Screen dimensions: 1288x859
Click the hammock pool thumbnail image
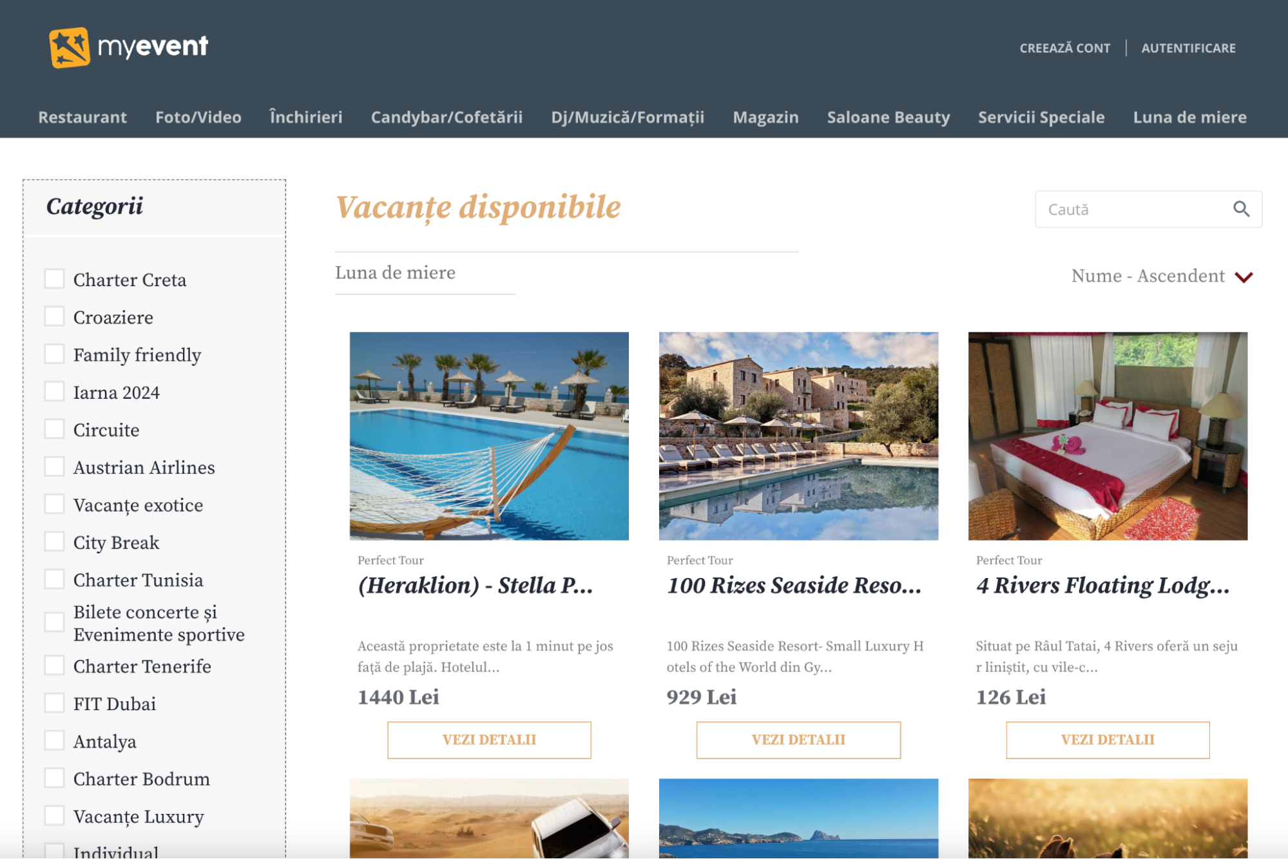click(x=489, y=436)
